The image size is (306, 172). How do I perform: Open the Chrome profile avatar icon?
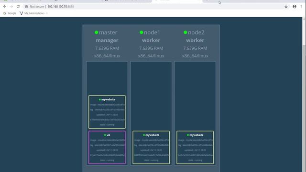click(295, 6)
